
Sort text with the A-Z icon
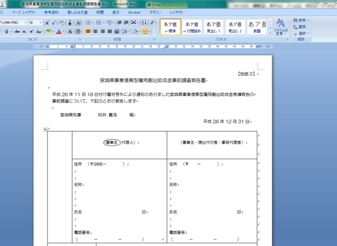[144, 23]
